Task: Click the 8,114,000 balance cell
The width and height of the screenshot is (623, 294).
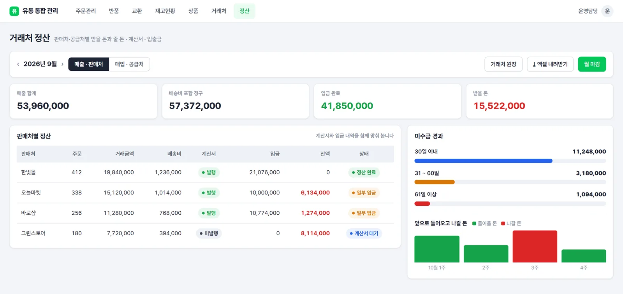Action: coord(315,233)
